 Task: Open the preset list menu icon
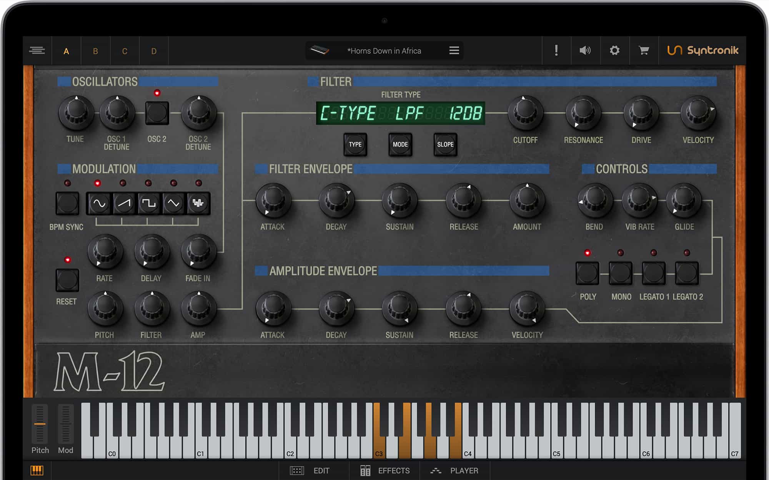(454, 50)
